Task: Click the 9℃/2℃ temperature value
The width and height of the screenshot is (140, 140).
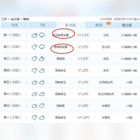Action: point(83,71)
